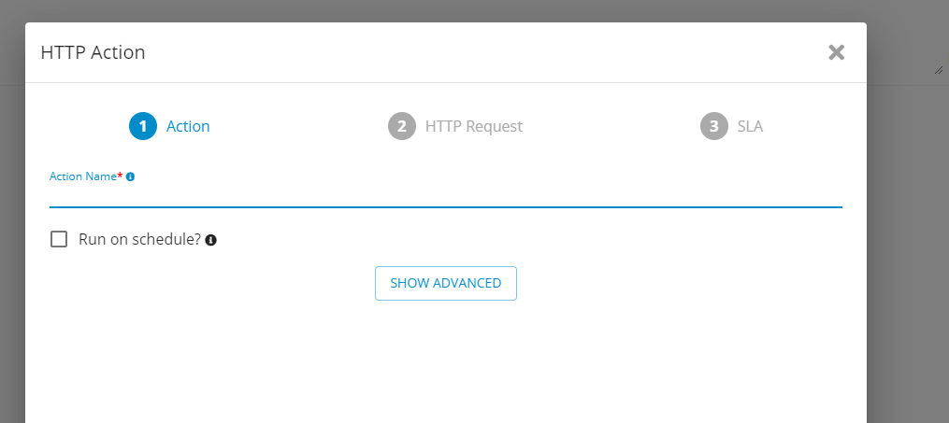Click the underline of the Action Name field
Viewport: 949px width, 423px height.
pos(445,207)
